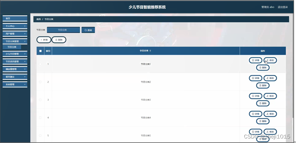Click the 节目分类 search input field
This screenshot has height=143, width=296.
point(63,30)
